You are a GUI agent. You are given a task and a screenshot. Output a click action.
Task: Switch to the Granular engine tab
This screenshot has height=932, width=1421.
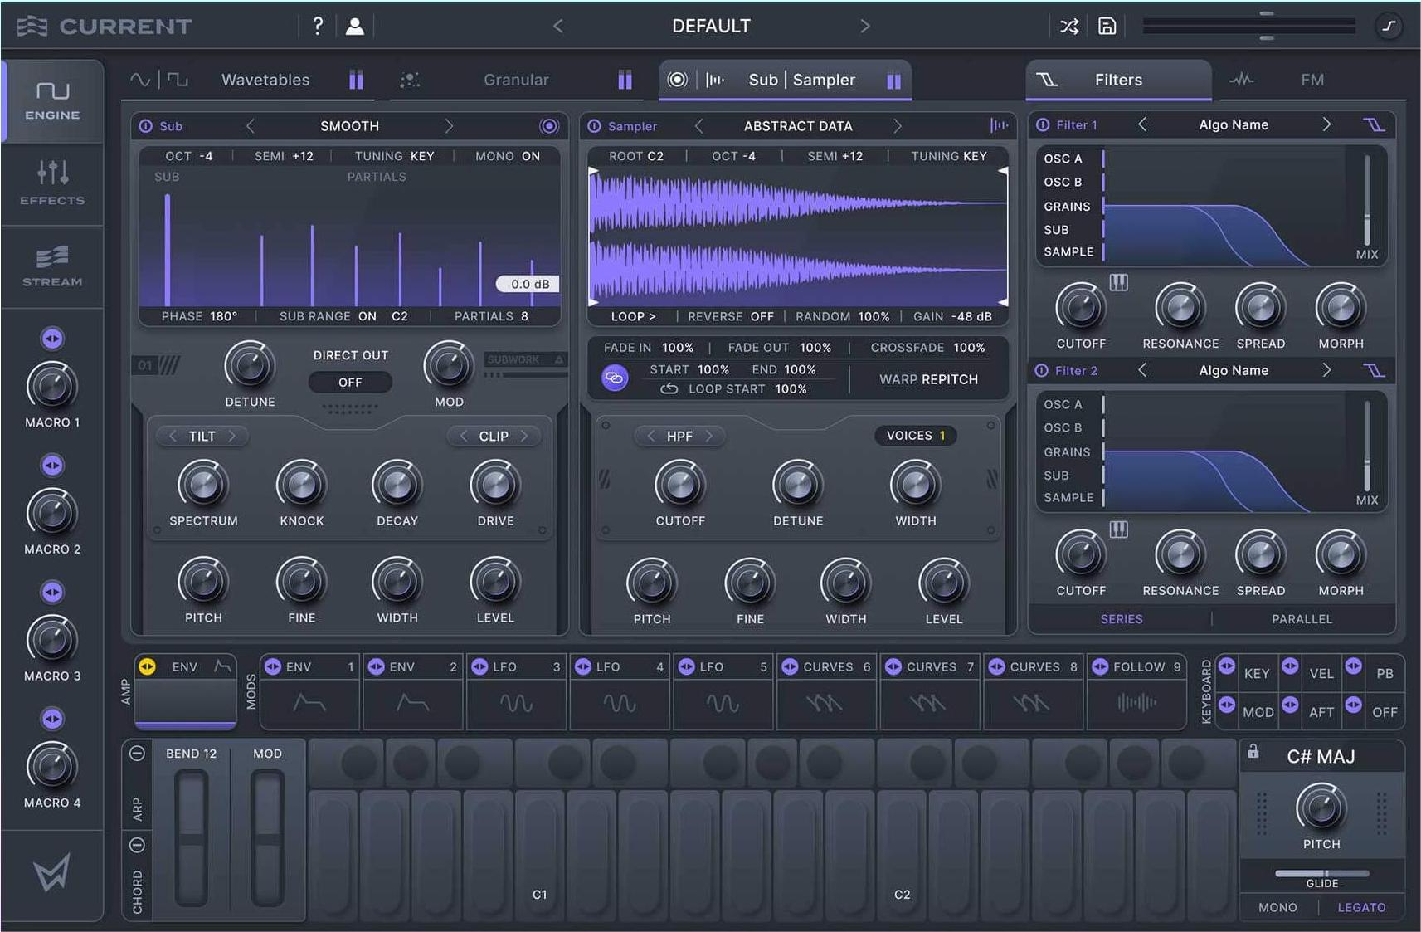(x=516, y=80)
